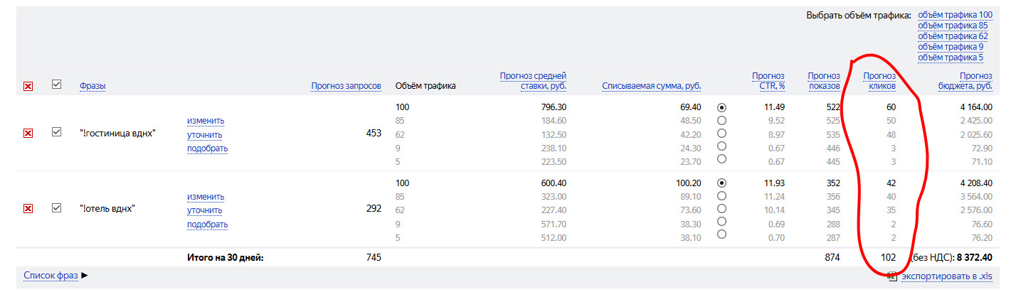Select traffic volume 62 radio for "!отель вднх"
Image resolution: width=1016 pixels, height=292 pixels.
point(722,209)
